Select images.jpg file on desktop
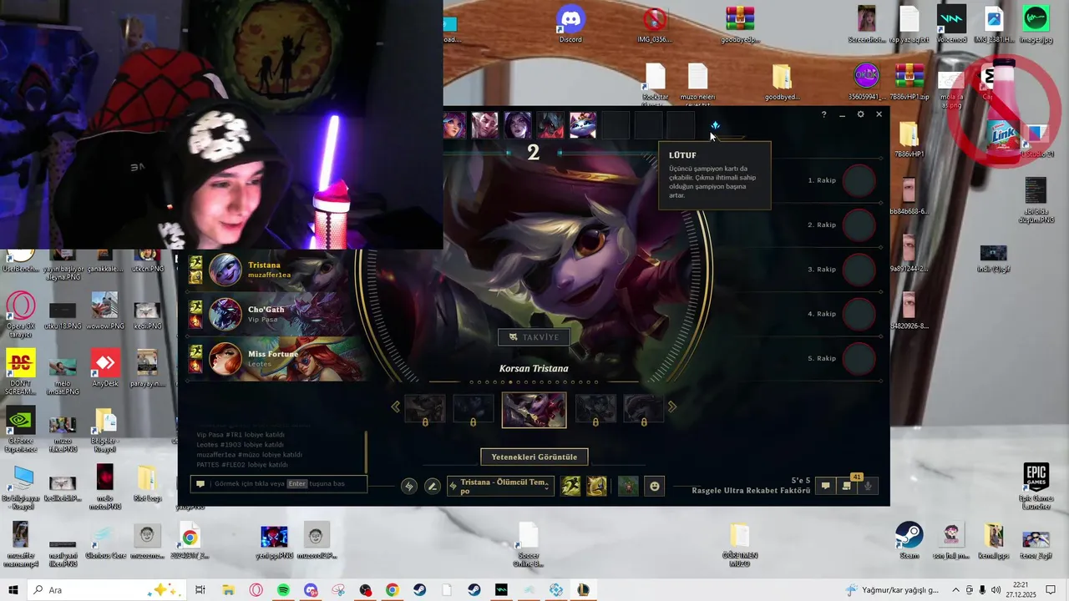The height and width of the screenshot is (601, 1069). click(x=1036, y=25)
